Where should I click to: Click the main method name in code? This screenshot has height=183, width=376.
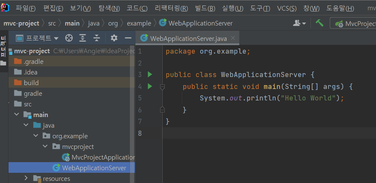tap(272, 86)
